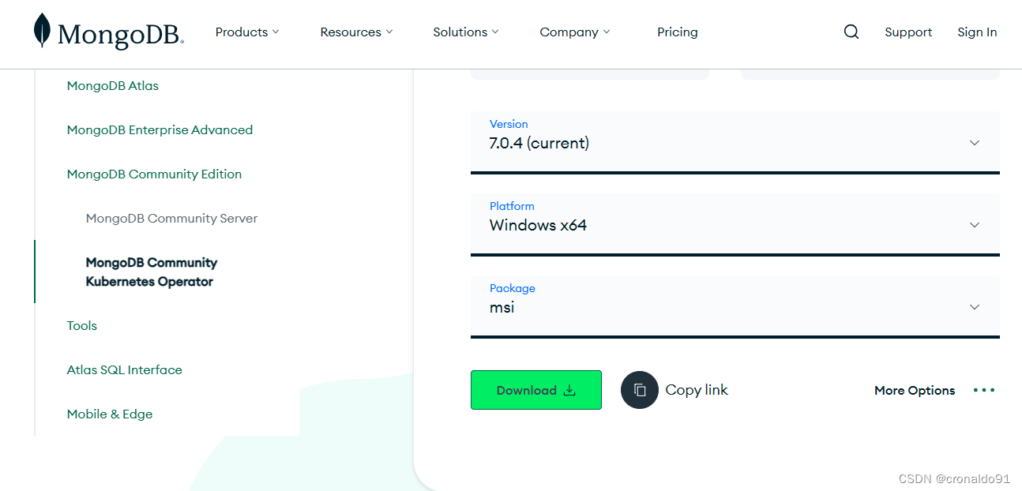Click the green Download button
1022x491 pixels.
[x=536, y=390]
